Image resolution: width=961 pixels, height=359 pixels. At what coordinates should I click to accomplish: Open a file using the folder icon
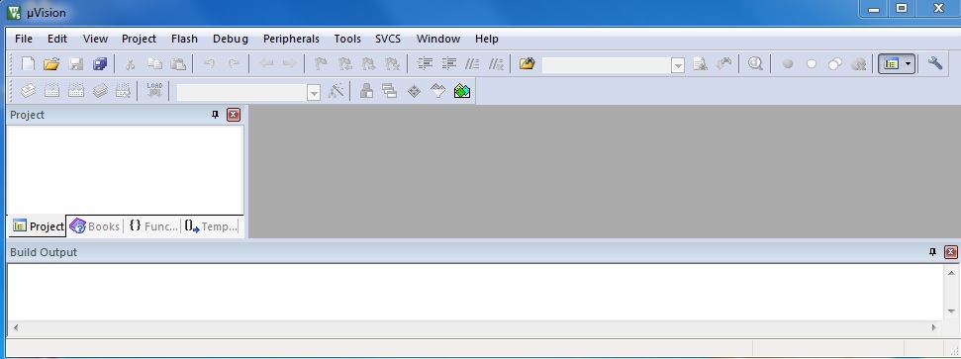51,63
